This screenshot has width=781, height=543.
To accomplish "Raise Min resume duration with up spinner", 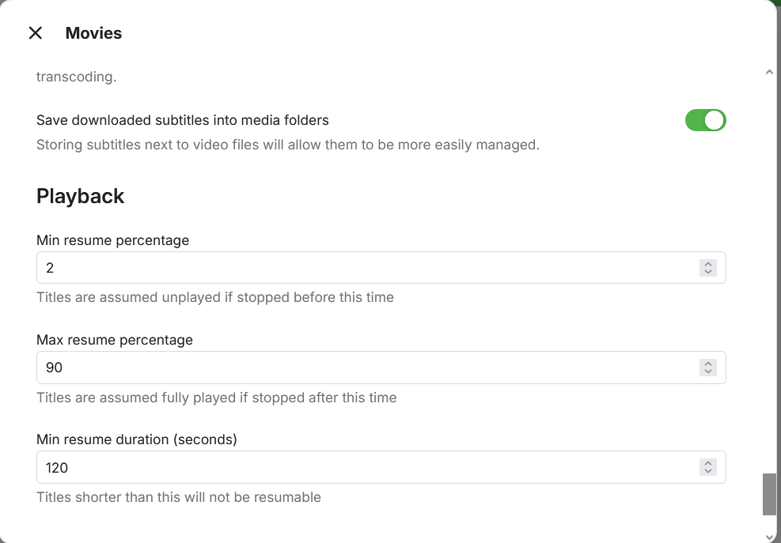I will coord(708,463).
